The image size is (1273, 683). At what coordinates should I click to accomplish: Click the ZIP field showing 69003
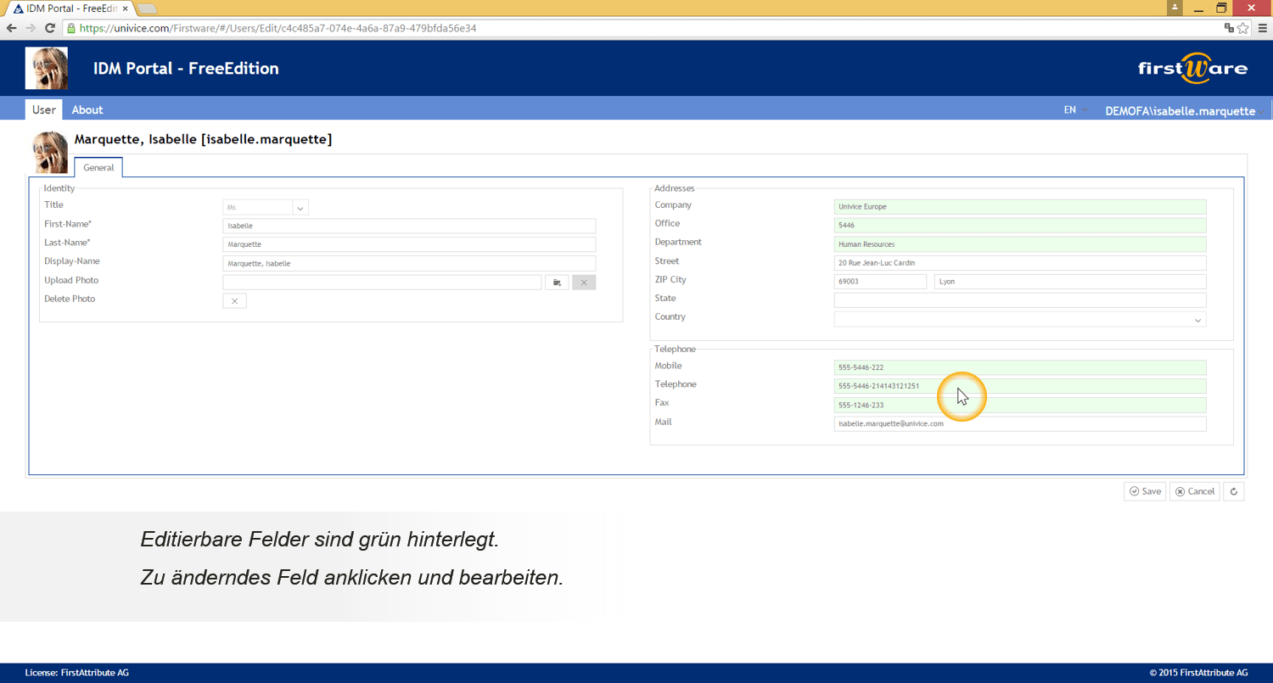pyautogui.click(x=880, y=282)
